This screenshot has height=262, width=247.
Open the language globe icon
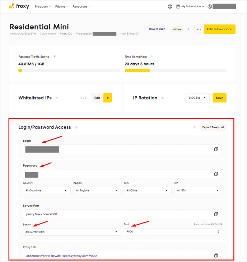click(170, 6)
